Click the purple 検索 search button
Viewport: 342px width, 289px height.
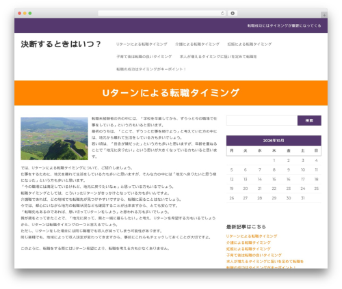[309, 120]
